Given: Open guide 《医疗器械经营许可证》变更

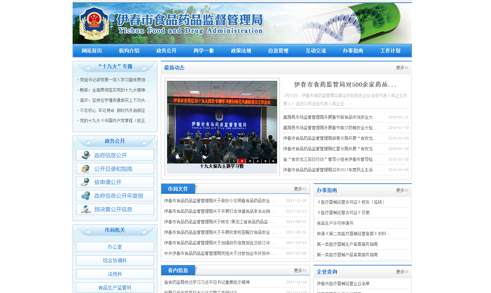Looking at the screenshot, I should (343, 213).
